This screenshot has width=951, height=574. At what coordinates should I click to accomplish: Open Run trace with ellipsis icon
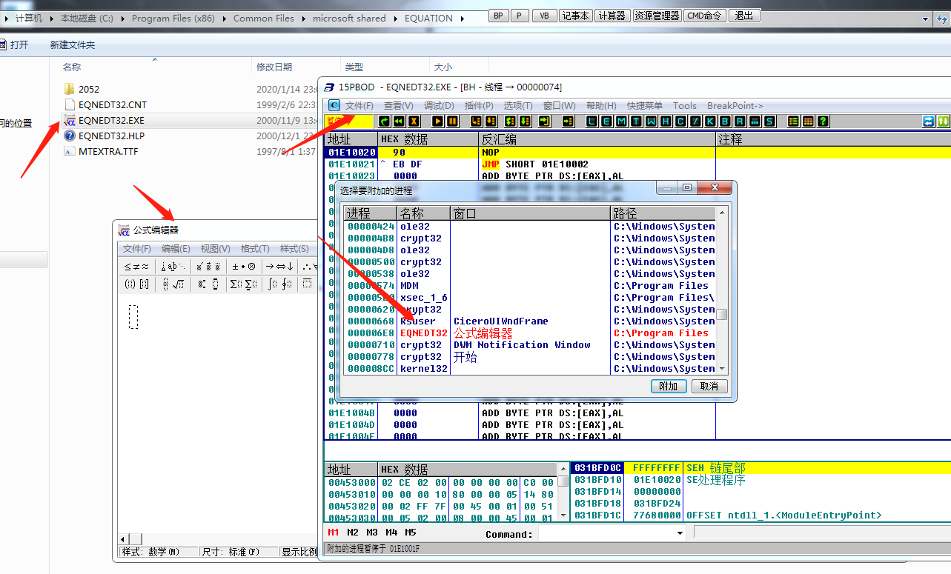point(755,121)
